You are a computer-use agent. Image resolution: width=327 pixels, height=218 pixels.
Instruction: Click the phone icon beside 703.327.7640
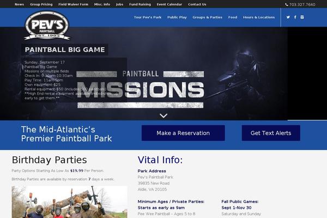287,4
